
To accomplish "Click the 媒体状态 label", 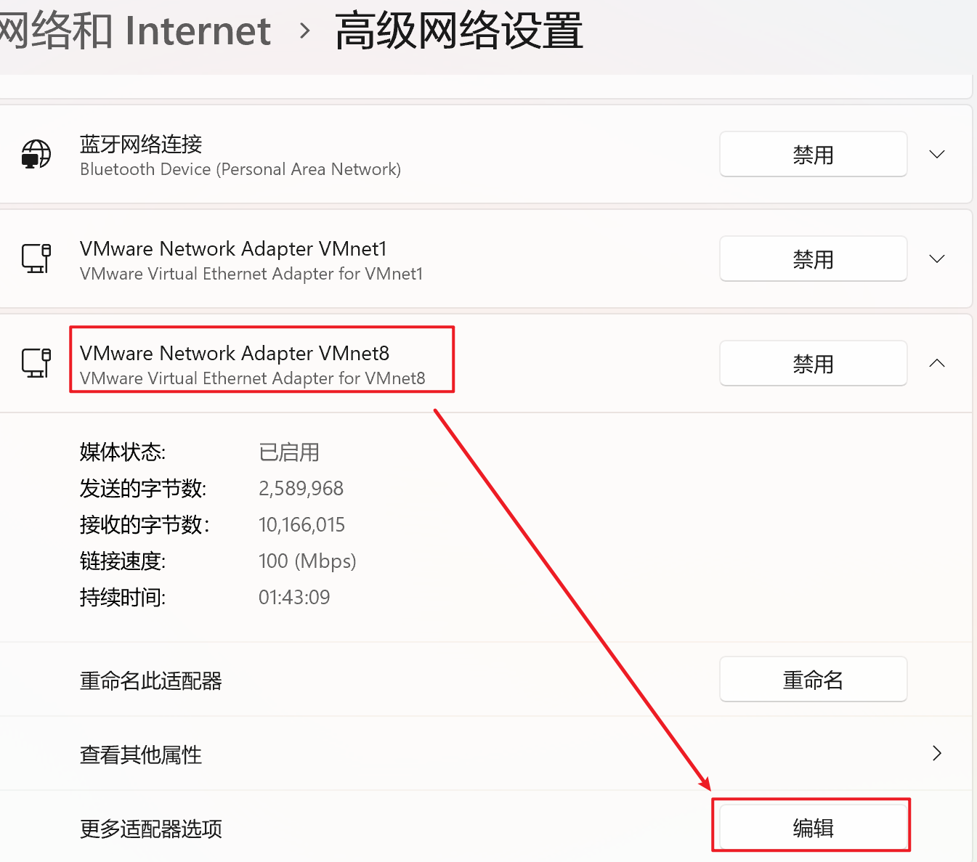I will point(123,452).
